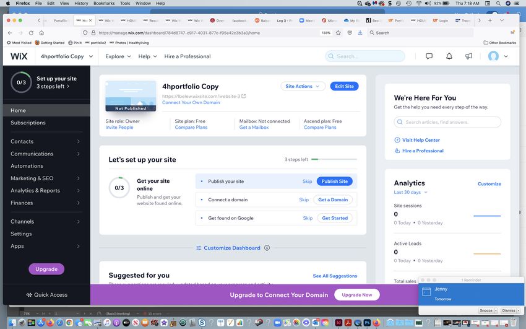526x329 pixels.
Task: Open the megaphone announcements icon
Action: click(x=468, y=56)
